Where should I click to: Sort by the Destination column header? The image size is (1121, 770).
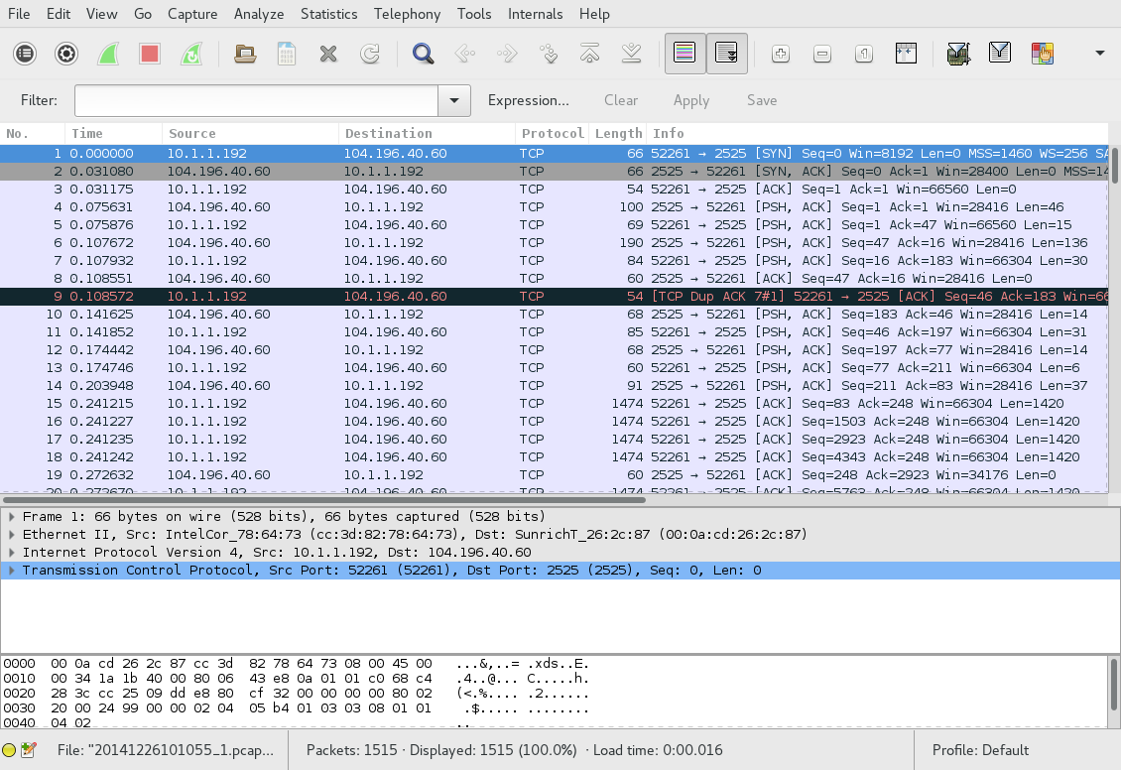[x=427, y=133]
